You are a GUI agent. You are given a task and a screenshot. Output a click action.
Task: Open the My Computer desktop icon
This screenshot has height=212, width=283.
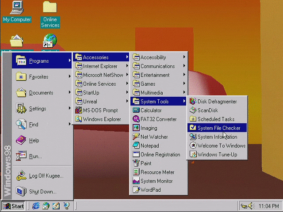(x=17, y=12)
